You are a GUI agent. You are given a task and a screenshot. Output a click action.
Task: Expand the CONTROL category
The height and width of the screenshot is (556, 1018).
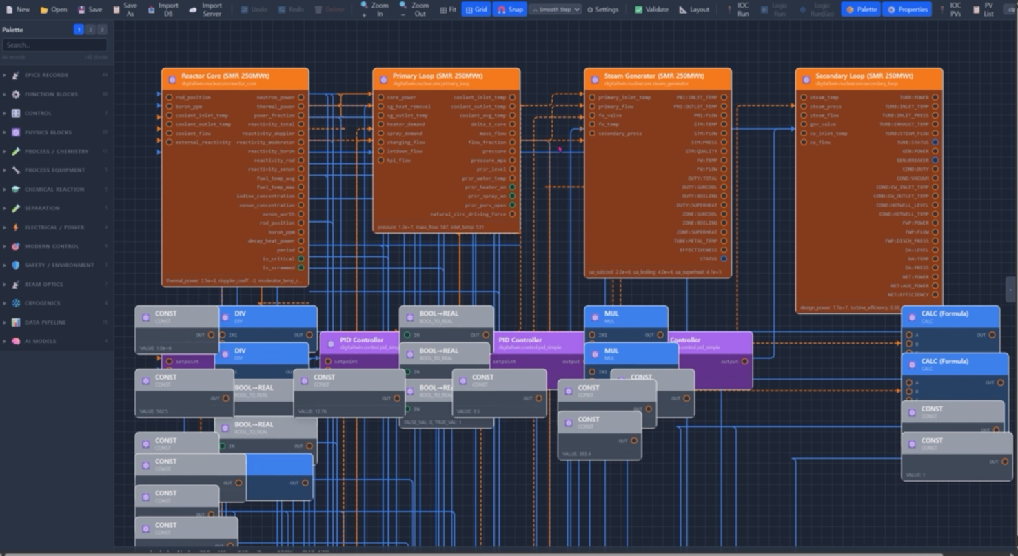pyautogui.click(x=55, y=113)
